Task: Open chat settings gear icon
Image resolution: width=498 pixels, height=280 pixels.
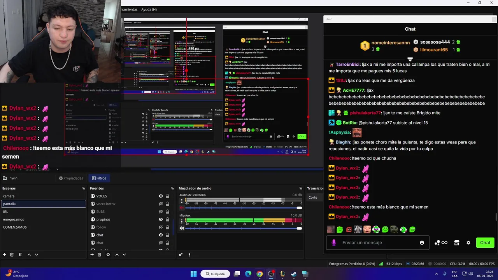Action: (468, 243)
